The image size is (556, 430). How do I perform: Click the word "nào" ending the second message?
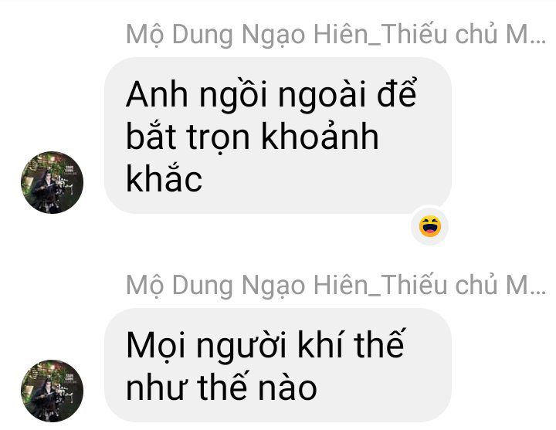tap(287, 388)
